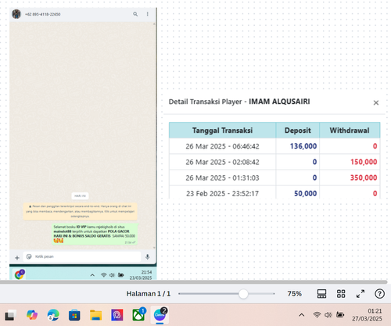Click the speaker volume tray icon
This screenshot has width=391, height=326.
pyautogui.click(x=328, y=315)
